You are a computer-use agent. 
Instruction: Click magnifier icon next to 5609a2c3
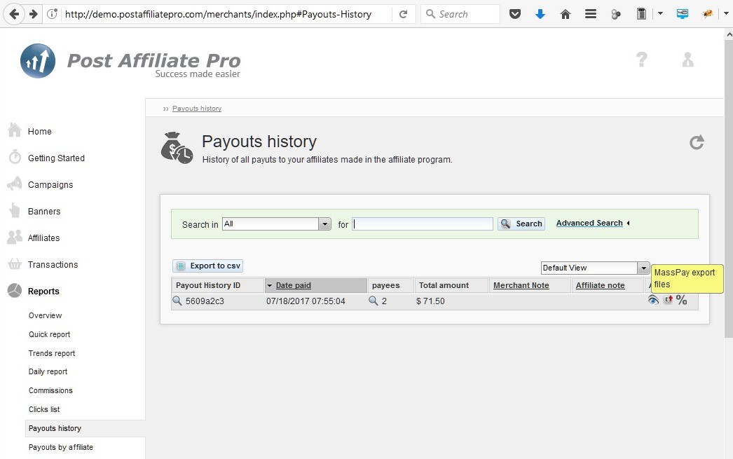click(x=177, y=301)
